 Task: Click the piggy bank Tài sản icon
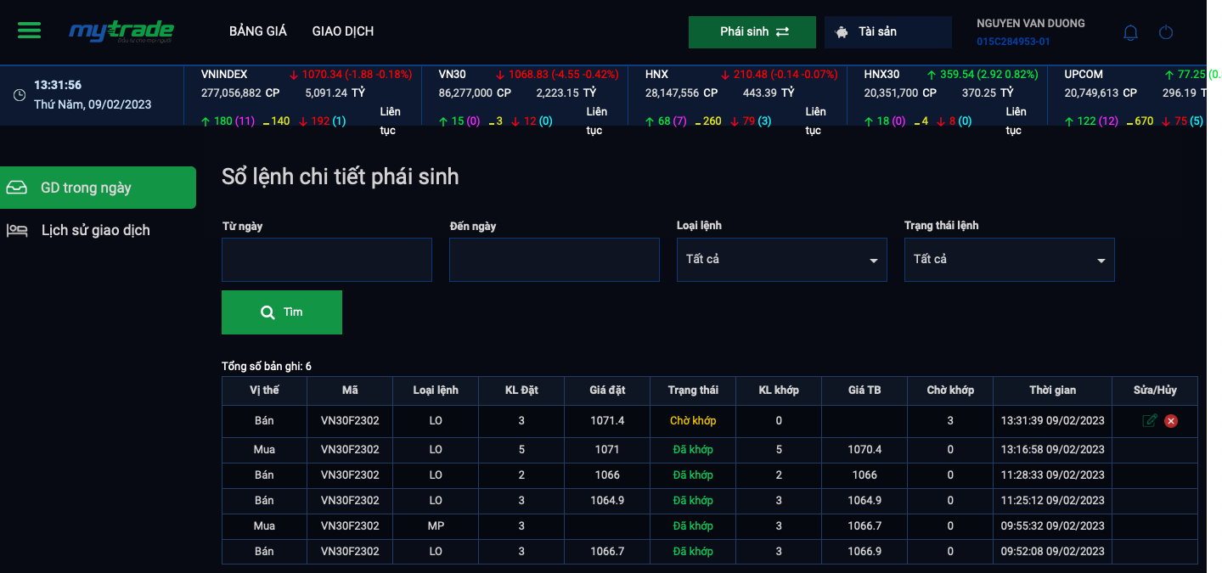(x=842, y=32)
